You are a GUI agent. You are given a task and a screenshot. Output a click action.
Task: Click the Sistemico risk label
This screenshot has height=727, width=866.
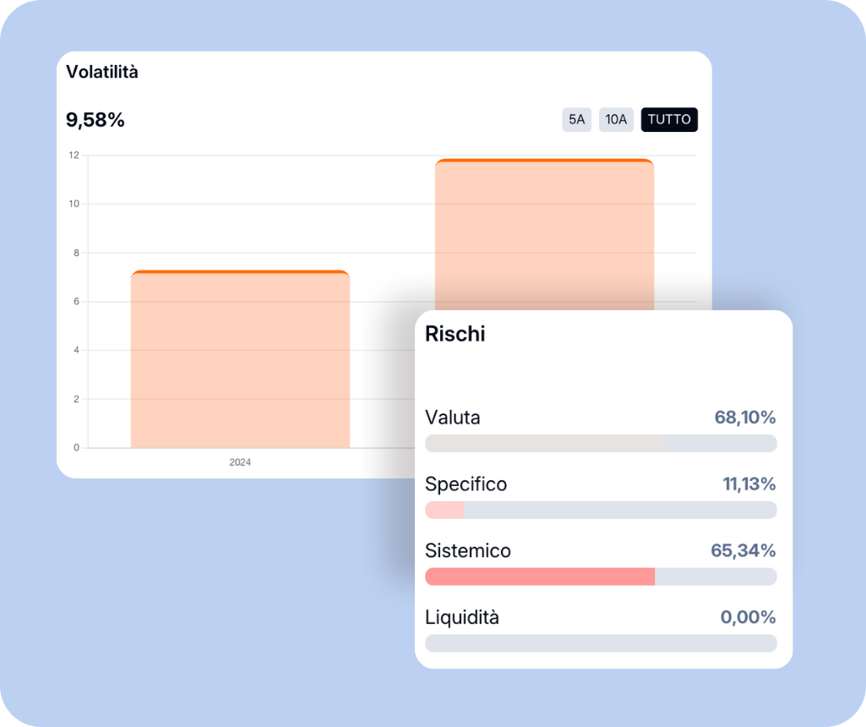pyautogui.click(x=467, y=551)
